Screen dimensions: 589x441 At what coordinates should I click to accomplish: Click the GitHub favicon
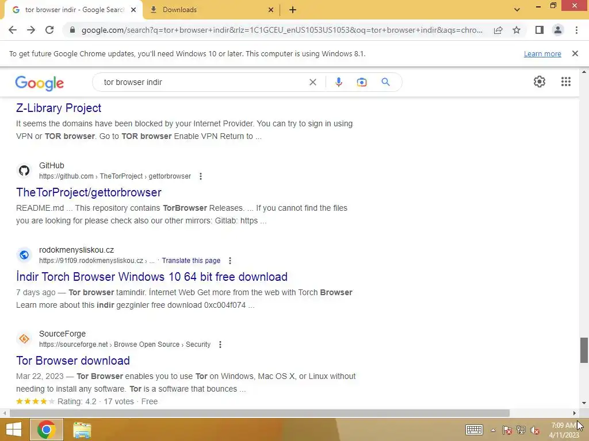[x=24, y=171]
